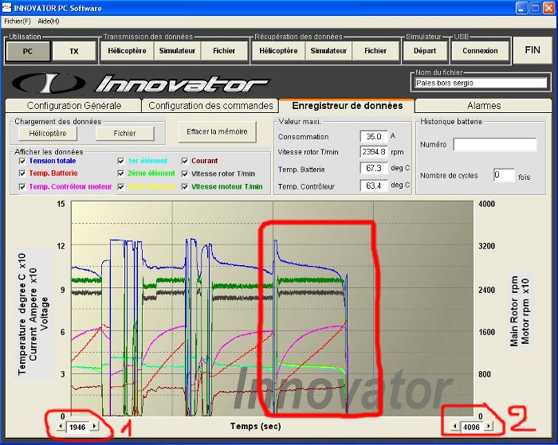Load data from Hélicoptère in Chargement
Screen dimensions: 558x445
(x=48, y=133)
